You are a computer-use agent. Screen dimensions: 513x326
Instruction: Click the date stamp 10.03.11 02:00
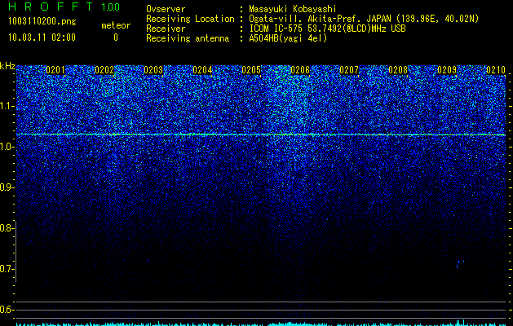[x=42, y=37]
